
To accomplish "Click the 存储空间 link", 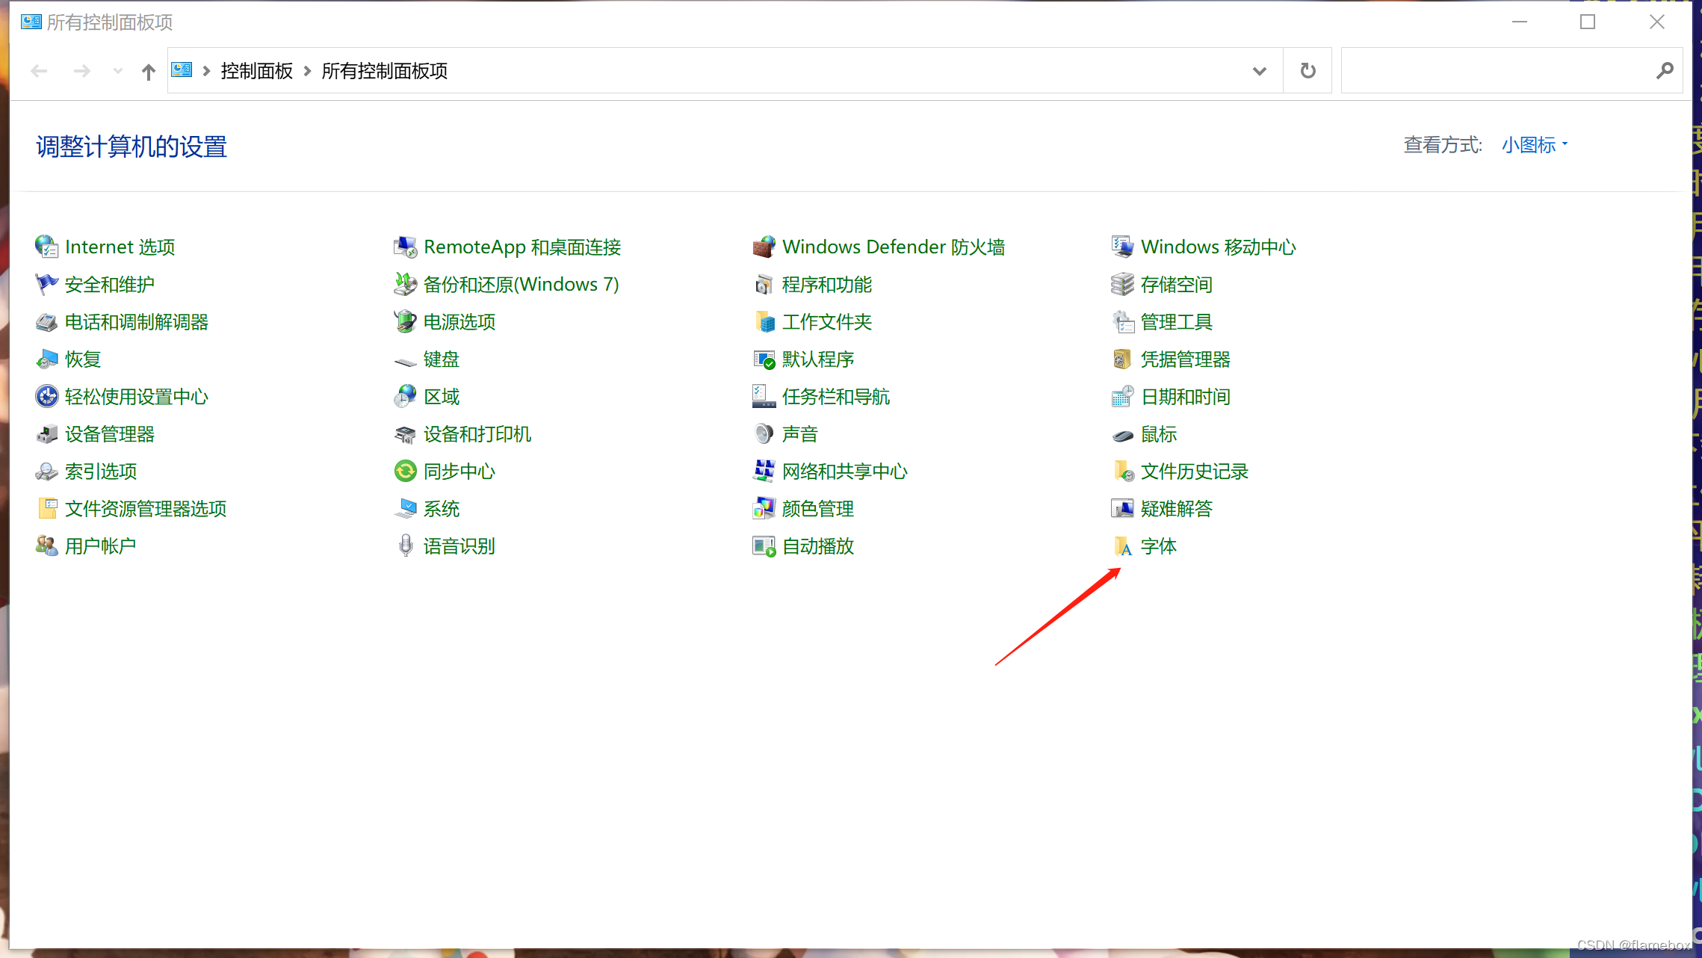I will [x=1177, y=284].
